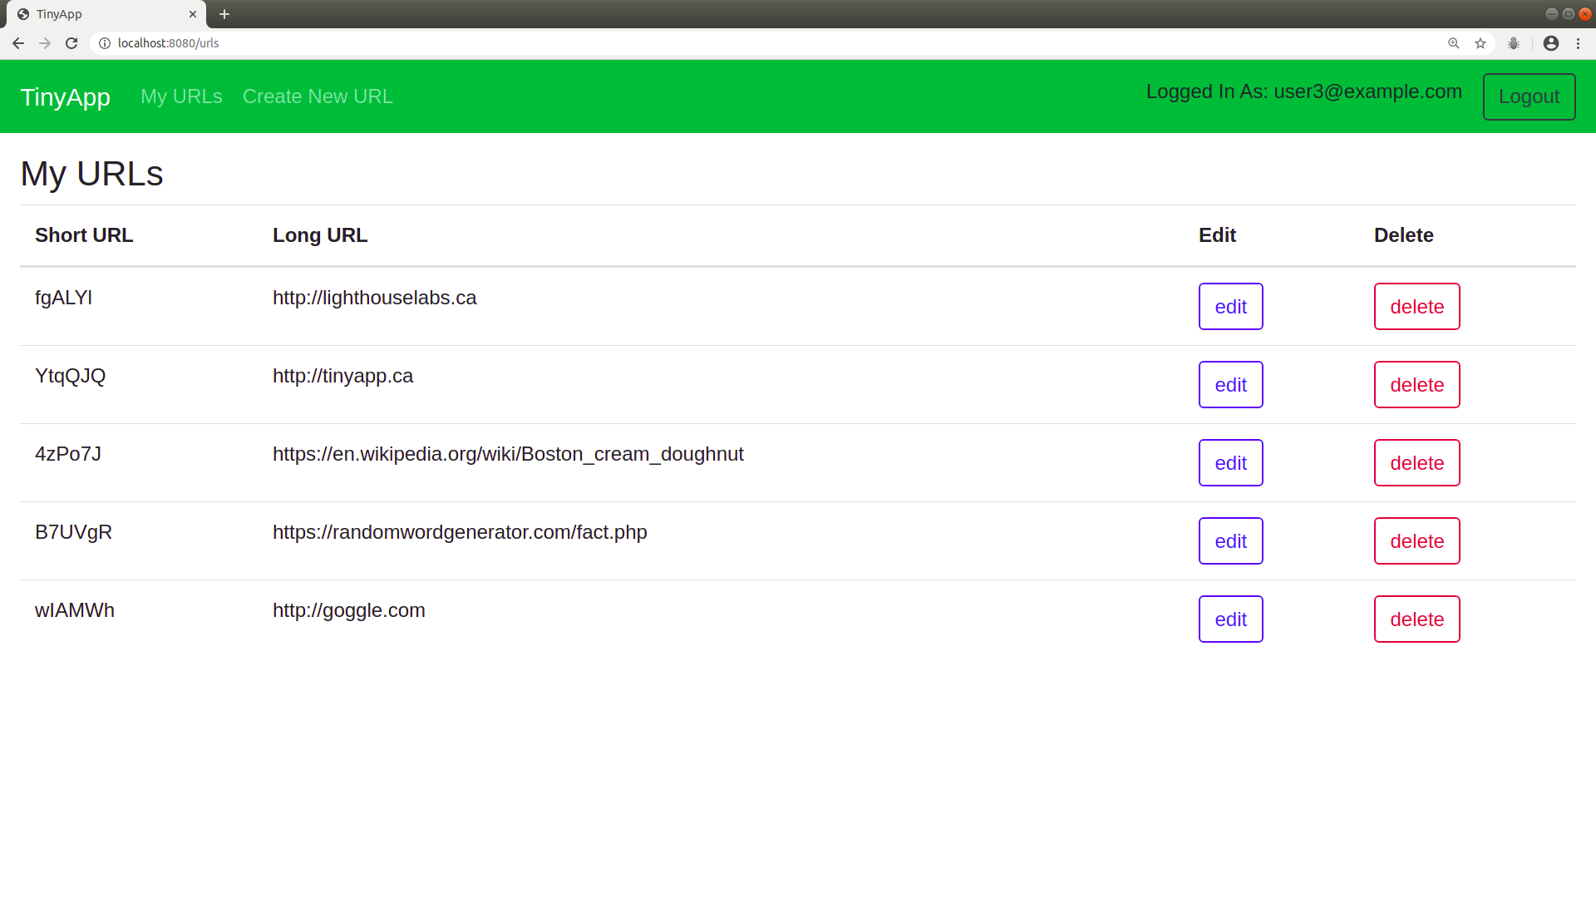
Task: Open Create New URL page
Action: click(318, 96)
